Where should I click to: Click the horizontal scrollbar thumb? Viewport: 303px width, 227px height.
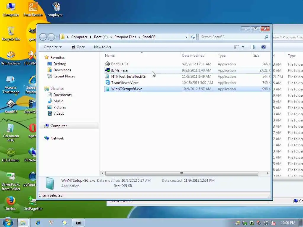[x=182, y=173]
